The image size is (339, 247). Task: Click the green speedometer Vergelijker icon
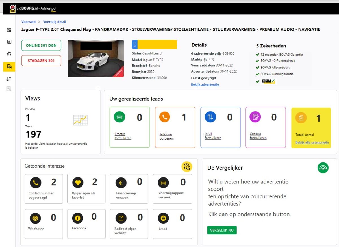coord(323,168)
